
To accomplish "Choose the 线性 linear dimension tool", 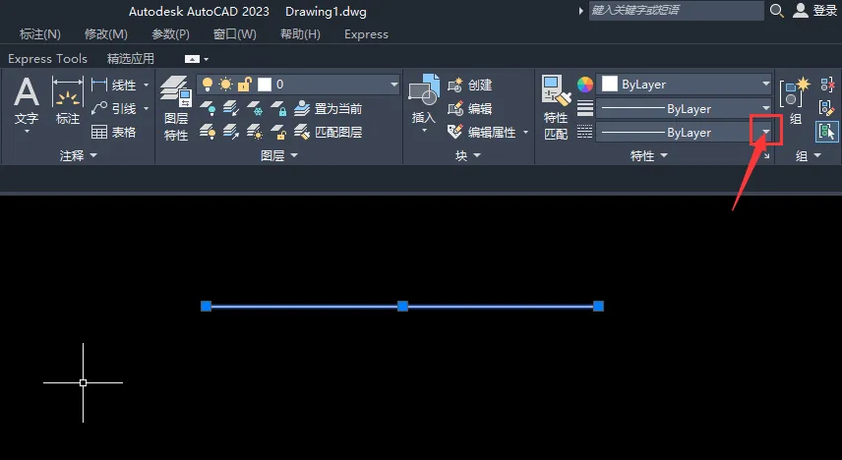I will click(x=114, y=85).
